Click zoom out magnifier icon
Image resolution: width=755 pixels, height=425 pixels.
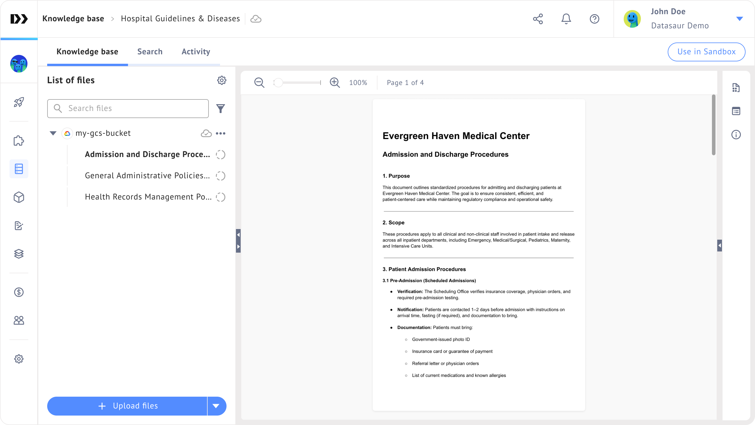(x=259, y=83)
